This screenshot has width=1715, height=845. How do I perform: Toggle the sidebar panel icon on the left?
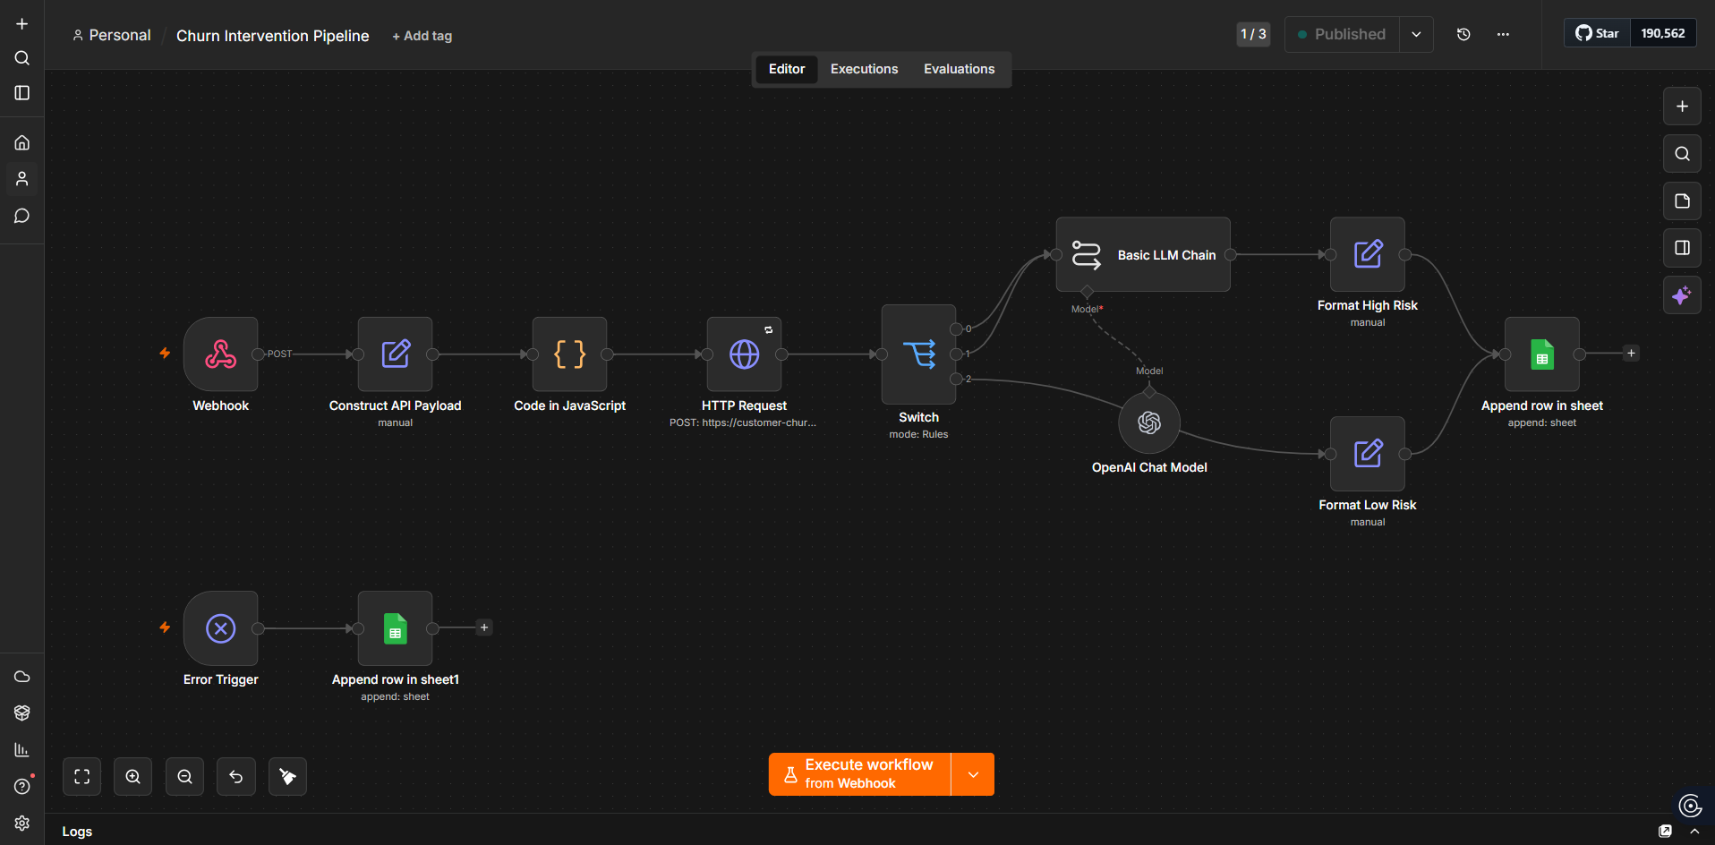point(22,93)
